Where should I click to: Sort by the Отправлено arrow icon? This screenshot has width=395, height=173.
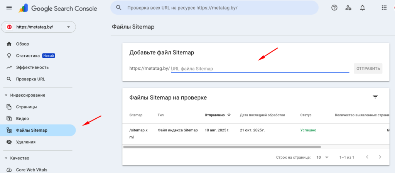point(229,115)
